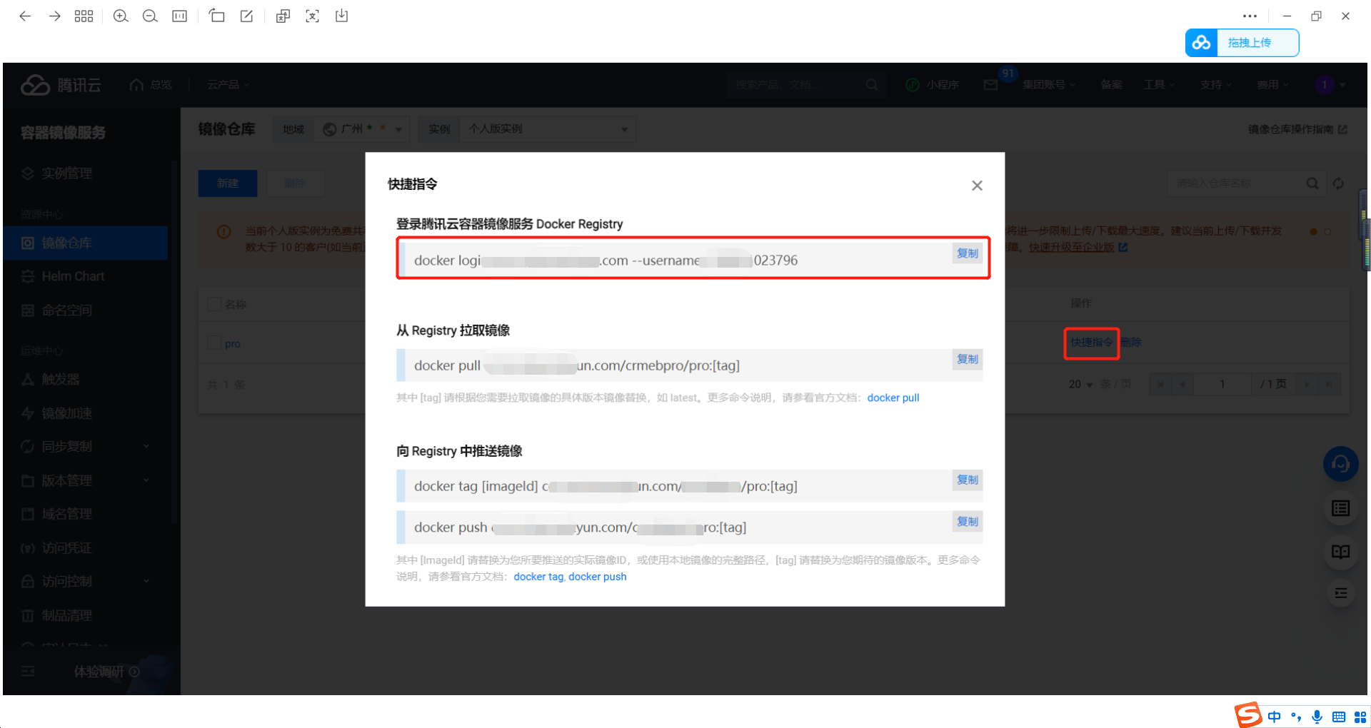1371x728 pixels.
Task: Change the 20 per-page dropdown
Action: pos(1080,385)
